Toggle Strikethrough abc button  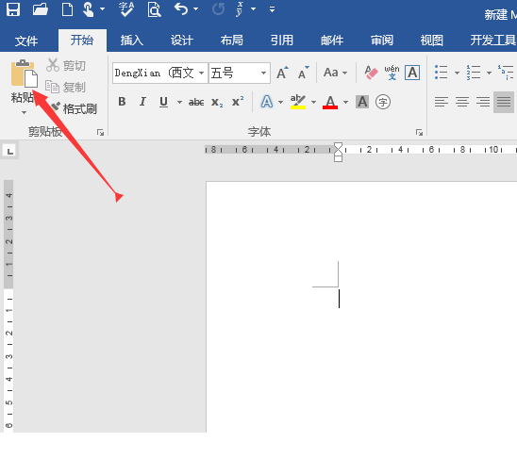tap(196, 102)
